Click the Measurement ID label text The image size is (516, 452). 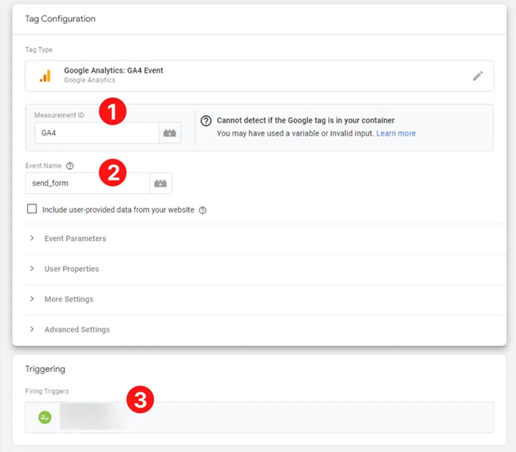click(59, 115)
